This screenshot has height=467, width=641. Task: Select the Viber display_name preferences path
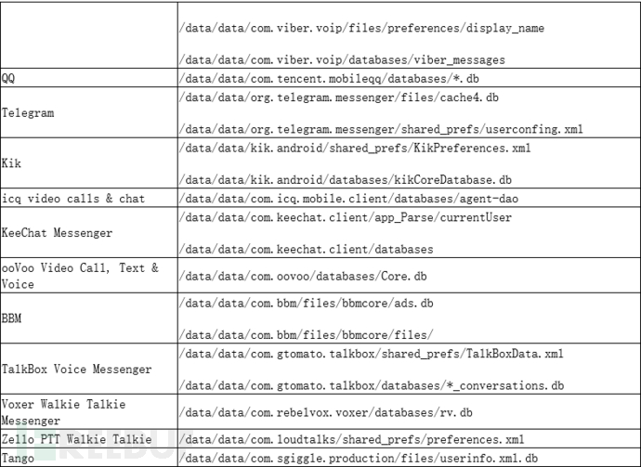click(x=362, y=28)
